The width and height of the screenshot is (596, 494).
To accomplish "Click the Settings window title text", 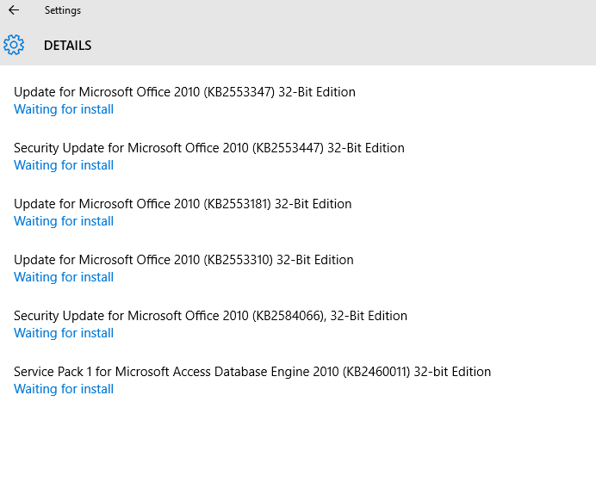I will [63, 10].
